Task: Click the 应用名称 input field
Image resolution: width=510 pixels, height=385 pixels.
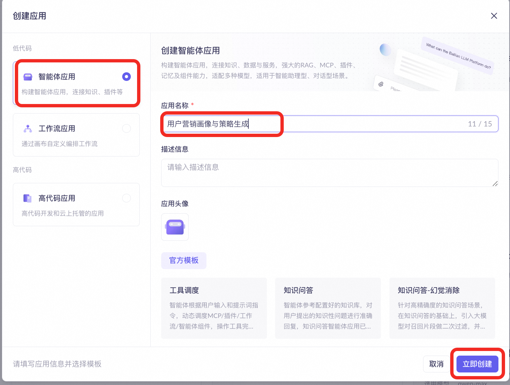Action: [x=330, y=124]
